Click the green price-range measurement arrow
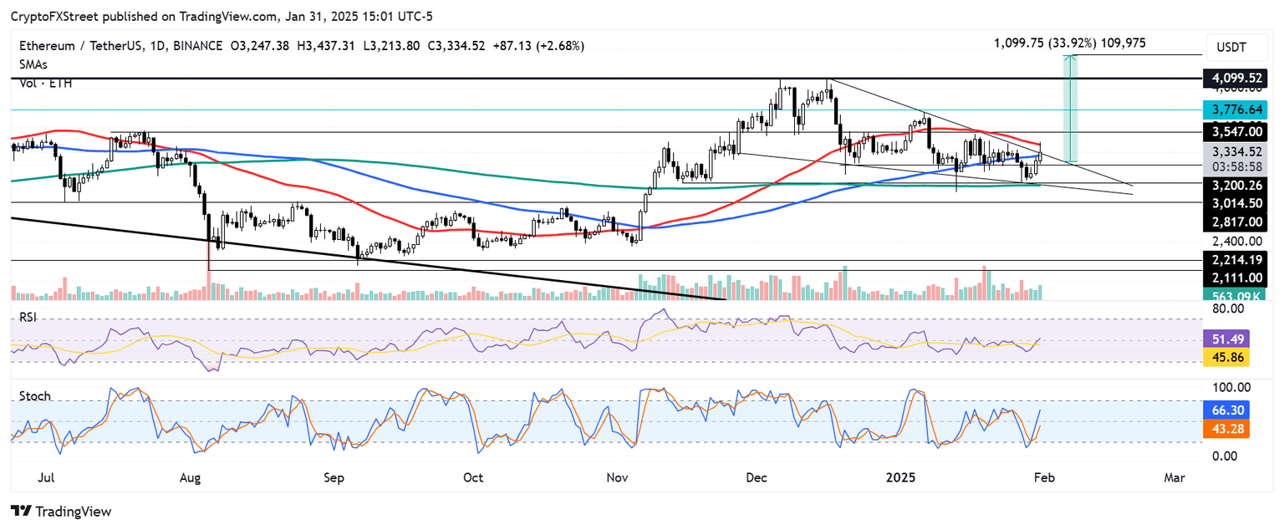This screenshot has width=1284, height=530. point(1069,108)
